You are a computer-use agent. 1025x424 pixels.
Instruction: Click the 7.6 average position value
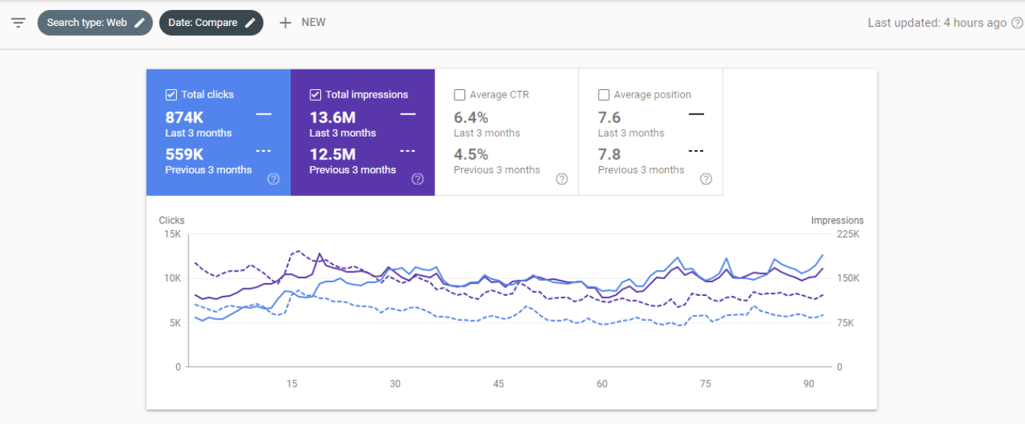(x=609, y=117)
